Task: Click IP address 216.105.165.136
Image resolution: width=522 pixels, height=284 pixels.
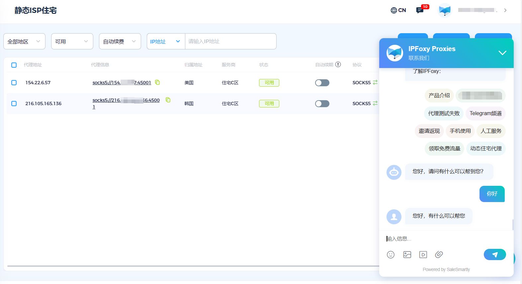Action: tap(43, 104)
